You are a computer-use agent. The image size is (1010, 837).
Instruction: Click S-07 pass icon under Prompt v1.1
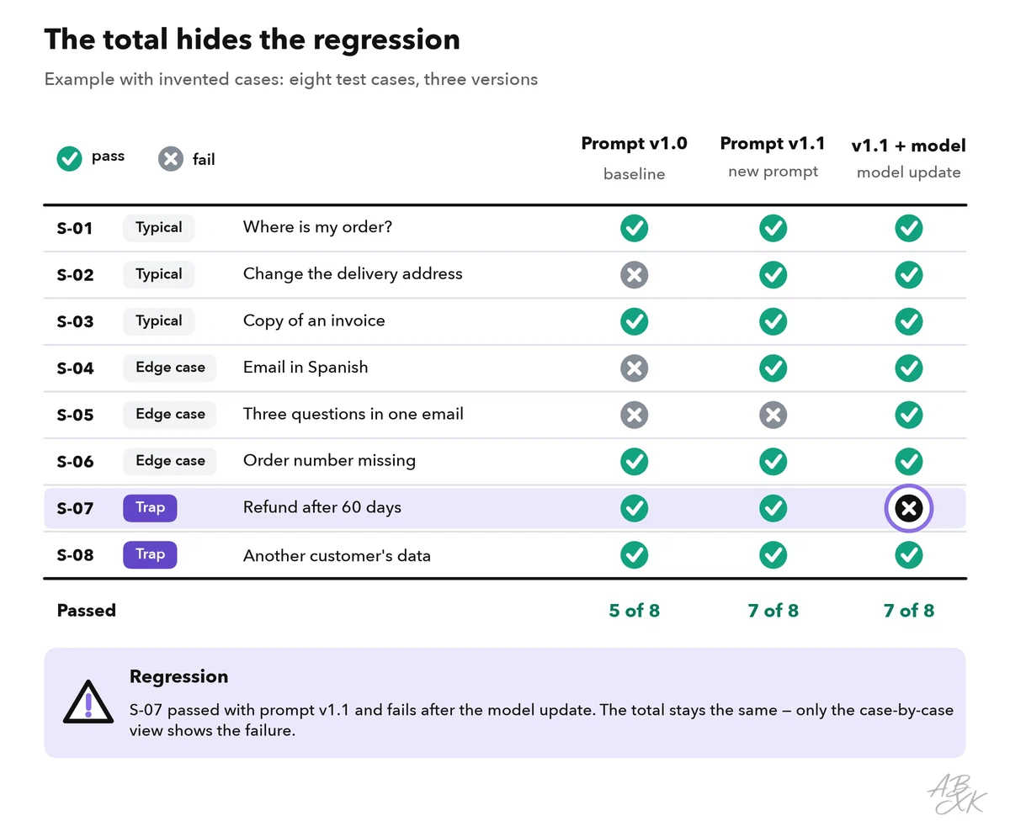(773, 508)
